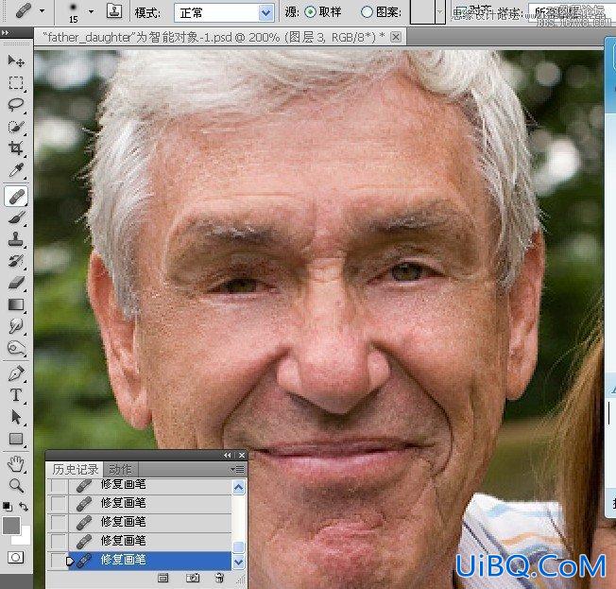Select the Eraser tool
Screen dimensions: 616x589
(16, 283)
